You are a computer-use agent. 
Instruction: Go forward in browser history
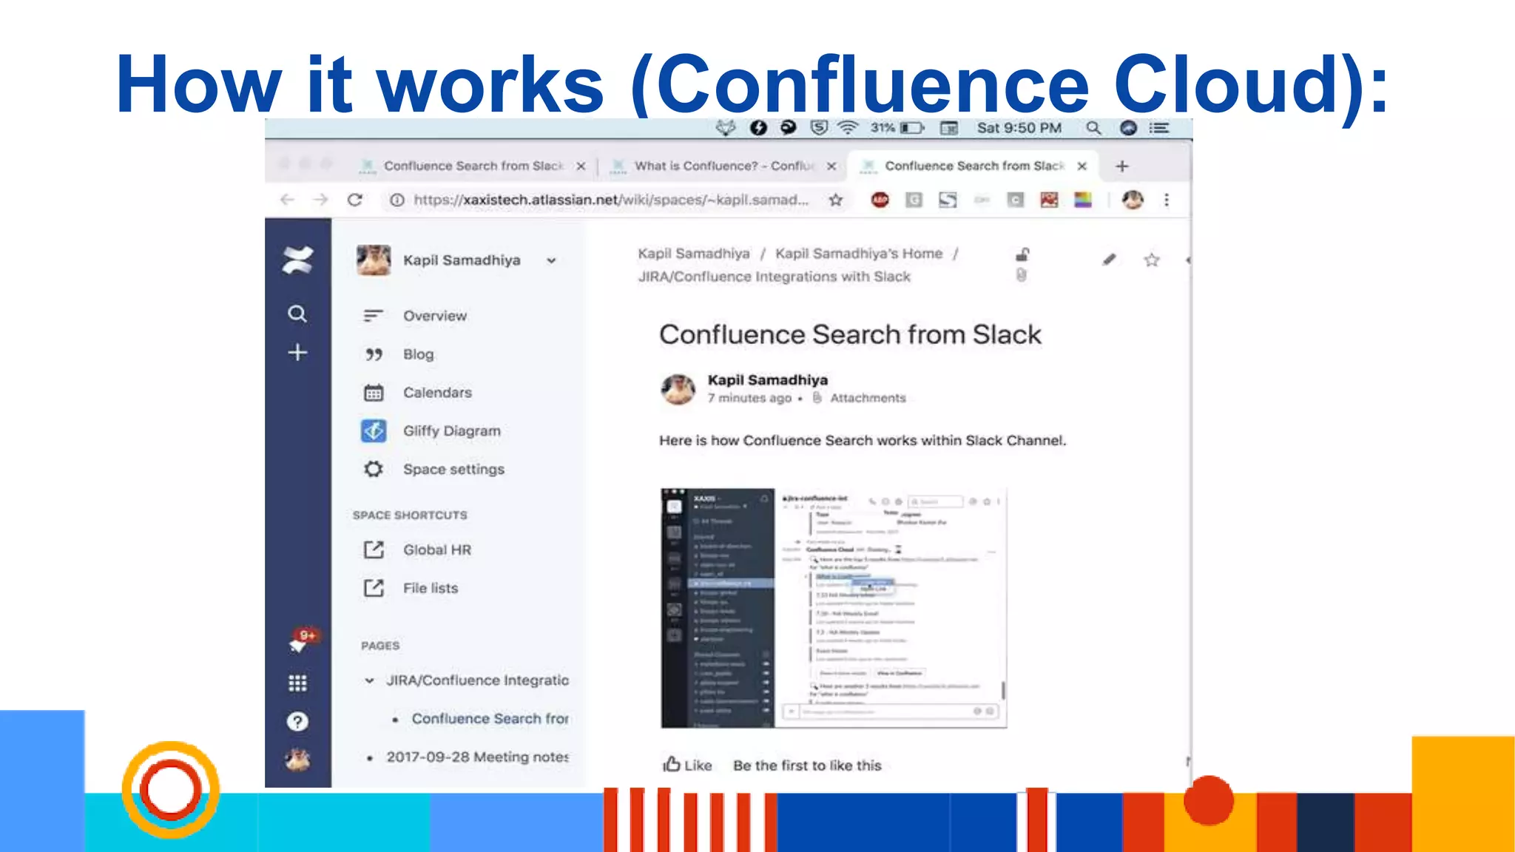pos(320,200)
